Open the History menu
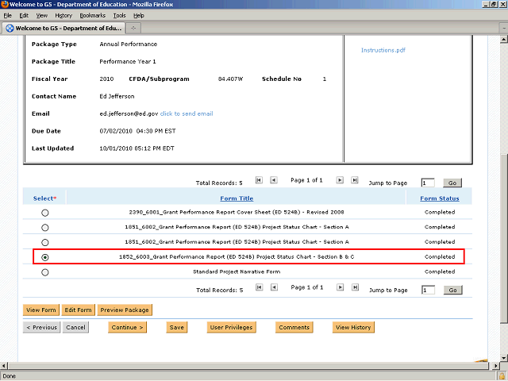The width and height of the screenshot is (508, 381). click(x=63, y=15)
